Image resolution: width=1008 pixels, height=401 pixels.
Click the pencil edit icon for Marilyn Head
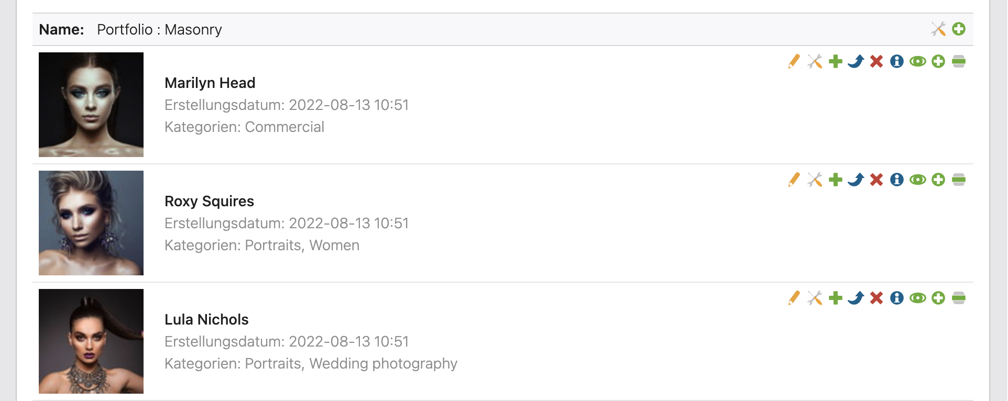794,61
